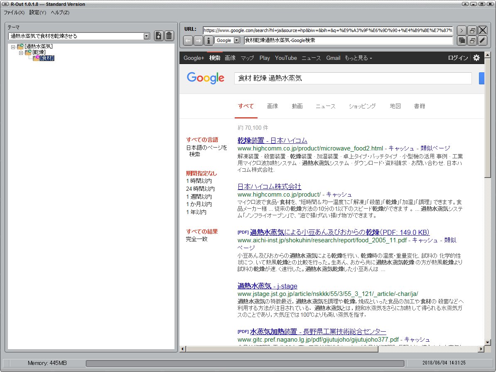Click Gmail in the Google bar
The height and width of the screenshot is (372, 496).
333,58
